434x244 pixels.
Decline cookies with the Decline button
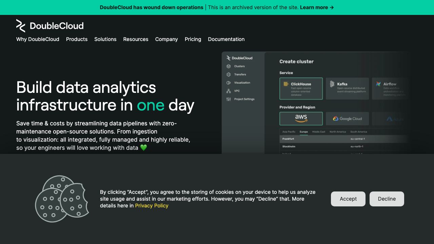point(387,199)
